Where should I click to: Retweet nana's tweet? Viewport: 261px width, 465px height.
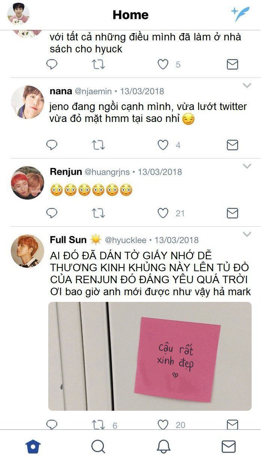click(x=98, y=145)
